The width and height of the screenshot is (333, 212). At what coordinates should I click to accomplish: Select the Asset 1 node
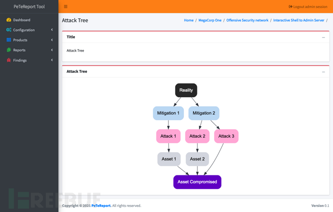point(169,159)
